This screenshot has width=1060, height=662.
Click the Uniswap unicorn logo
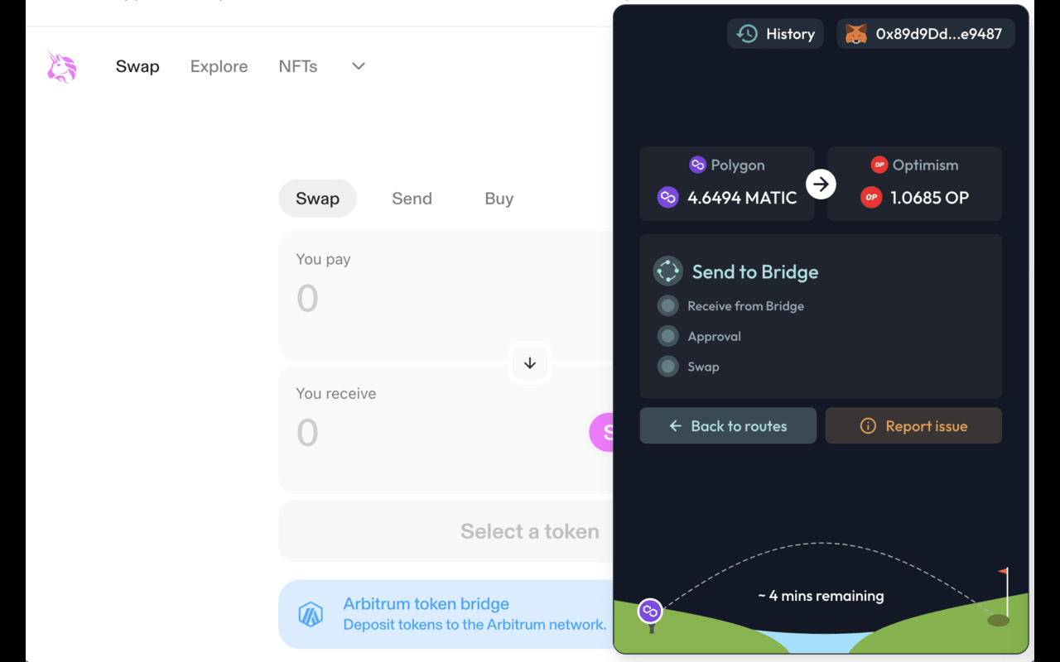(62, 67)
